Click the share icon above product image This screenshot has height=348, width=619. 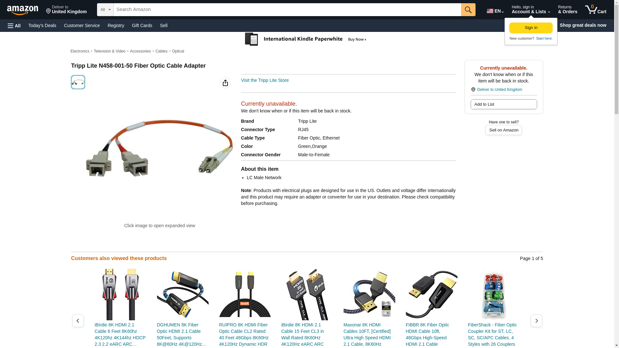pos(225,83)
